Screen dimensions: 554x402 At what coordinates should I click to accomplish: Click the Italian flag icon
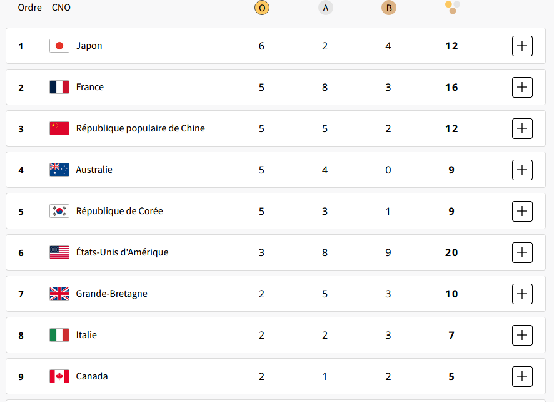point(59,335)
